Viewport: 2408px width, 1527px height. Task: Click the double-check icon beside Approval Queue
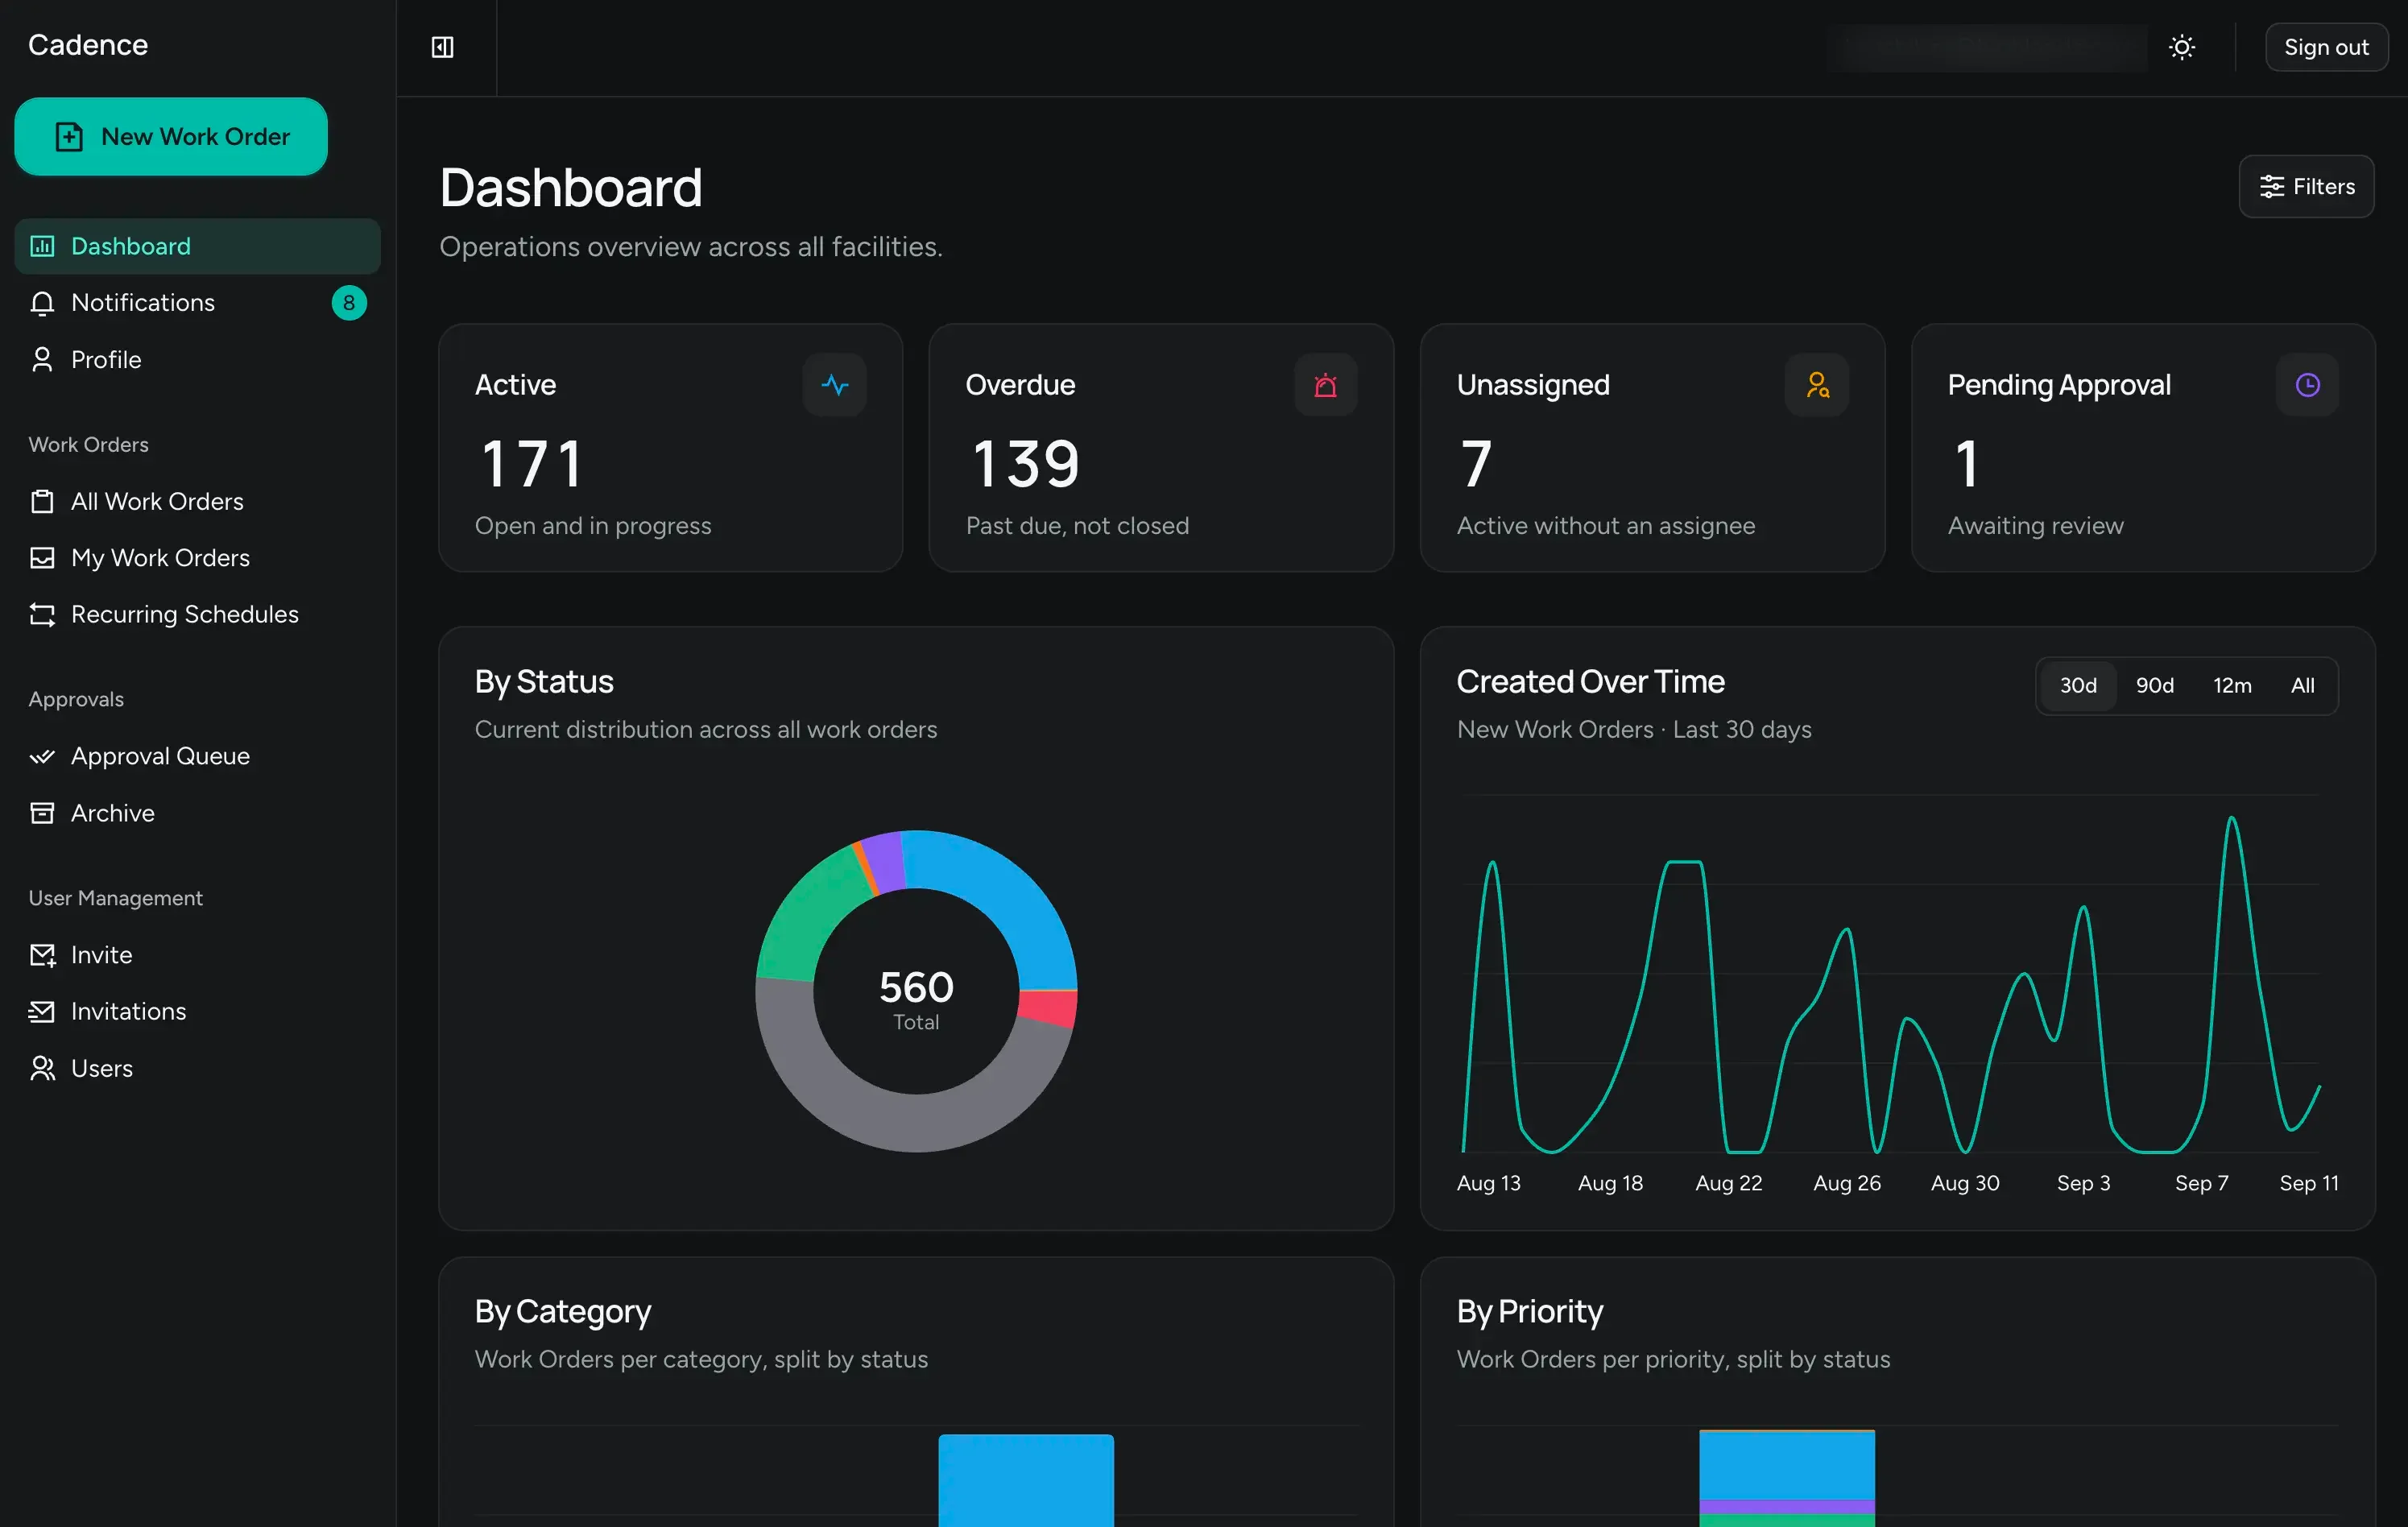[x=42, y=756]
